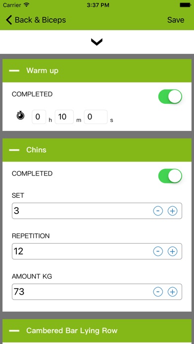The width and height of the screenshot is (194, 344).
Task: Increase the Chins SET count with plus
Action: click(x=172, y=211)
